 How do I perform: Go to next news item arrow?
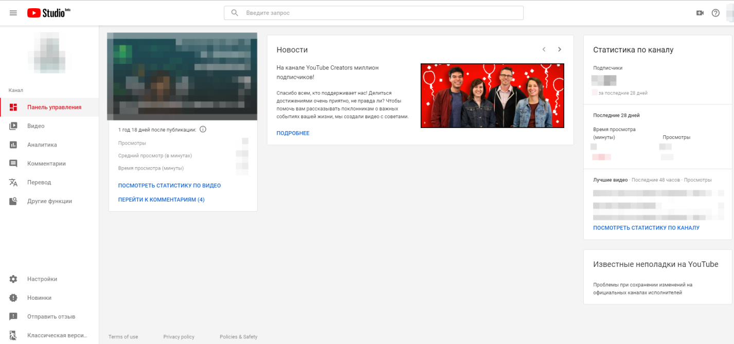coord(560,49)
